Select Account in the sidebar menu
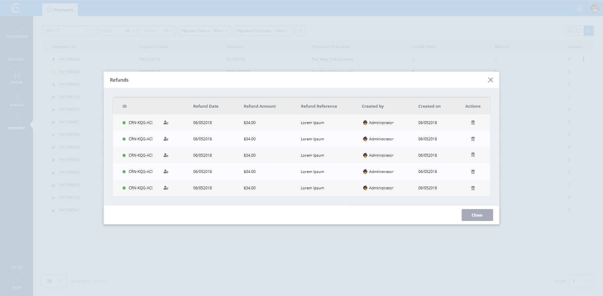The image size is (603, 296). click(x=17, y=54)
